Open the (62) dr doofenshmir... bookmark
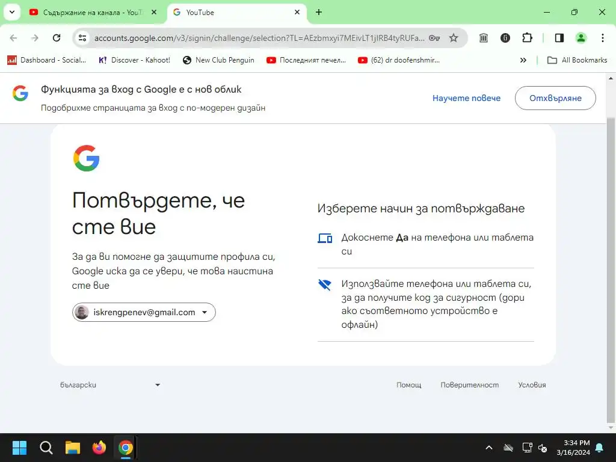The height and width of the screenshot is (462, 616). (x=399, y=60)
